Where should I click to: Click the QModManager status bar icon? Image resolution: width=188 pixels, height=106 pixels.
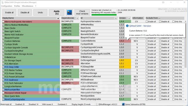point(97,104)
